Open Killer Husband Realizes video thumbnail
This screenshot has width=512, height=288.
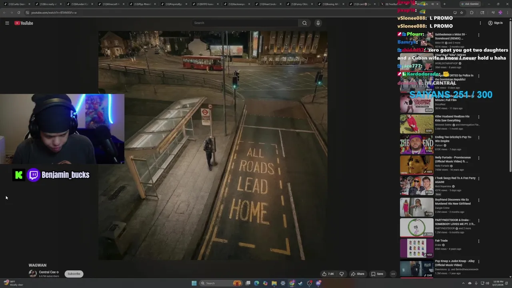point(416,124)
